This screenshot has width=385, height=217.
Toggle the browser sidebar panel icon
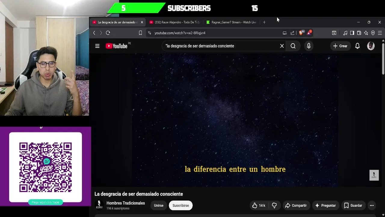click(x=352, y=33)
